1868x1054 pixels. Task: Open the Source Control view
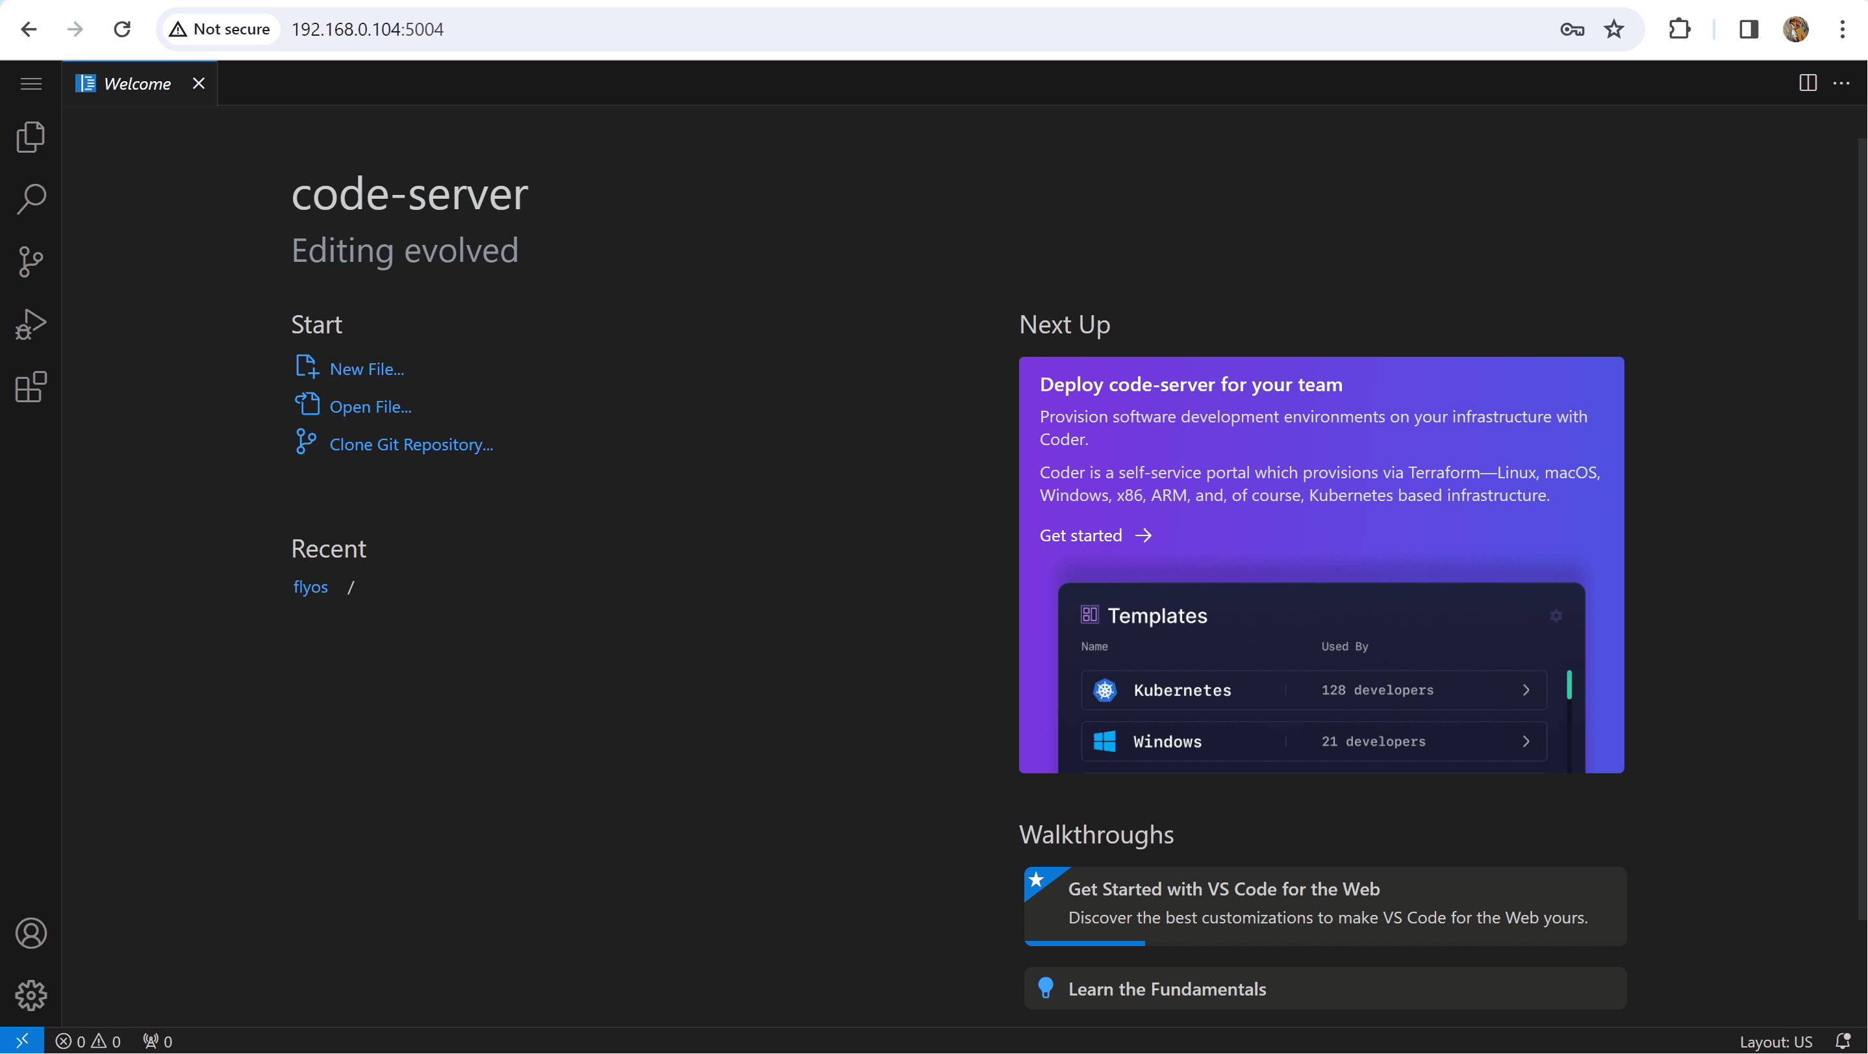[31, 262]
